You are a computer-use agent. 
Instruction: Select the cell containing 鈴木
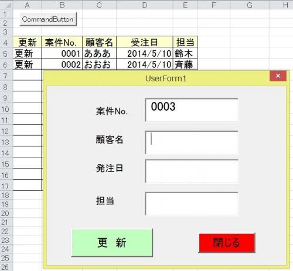(185, 53)
